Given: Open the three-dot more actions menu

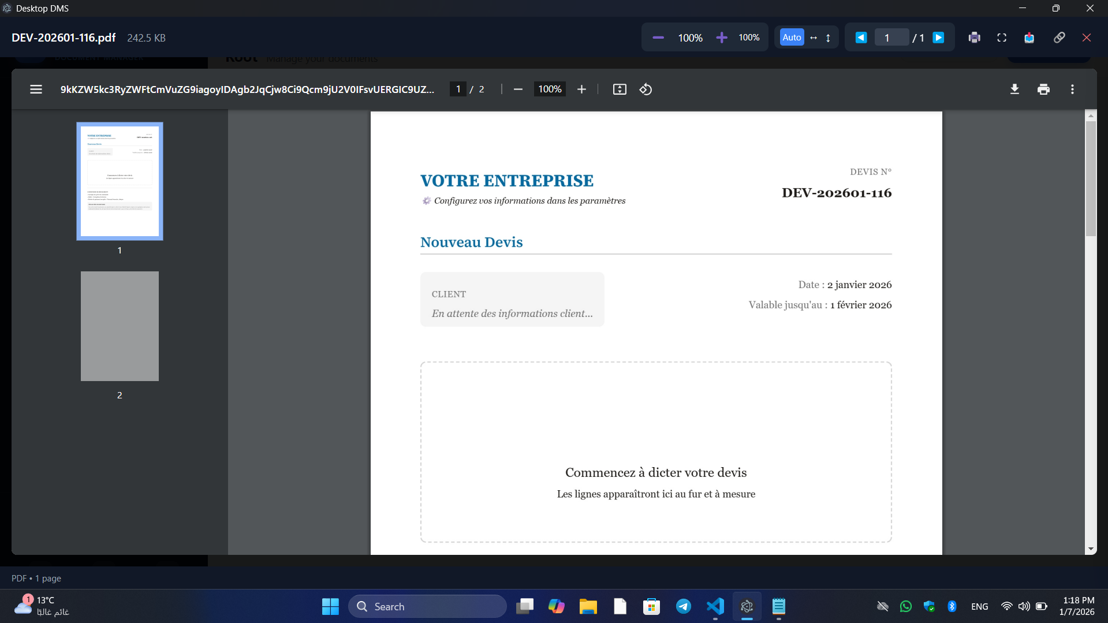Looking at the screenshot, I should 1072,89.
